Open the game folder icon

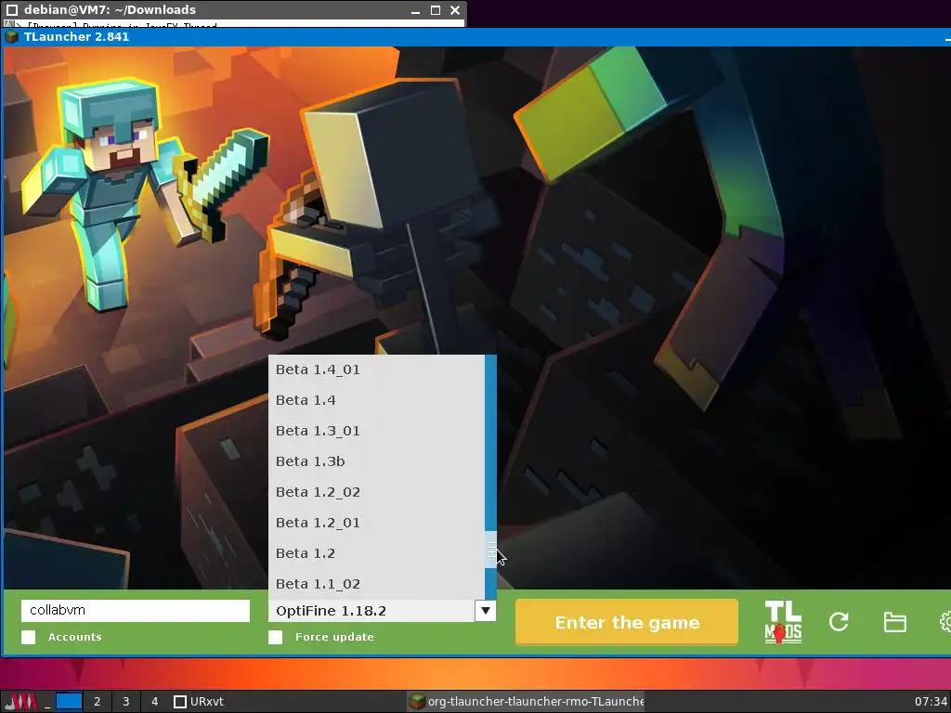coord(894,622)
